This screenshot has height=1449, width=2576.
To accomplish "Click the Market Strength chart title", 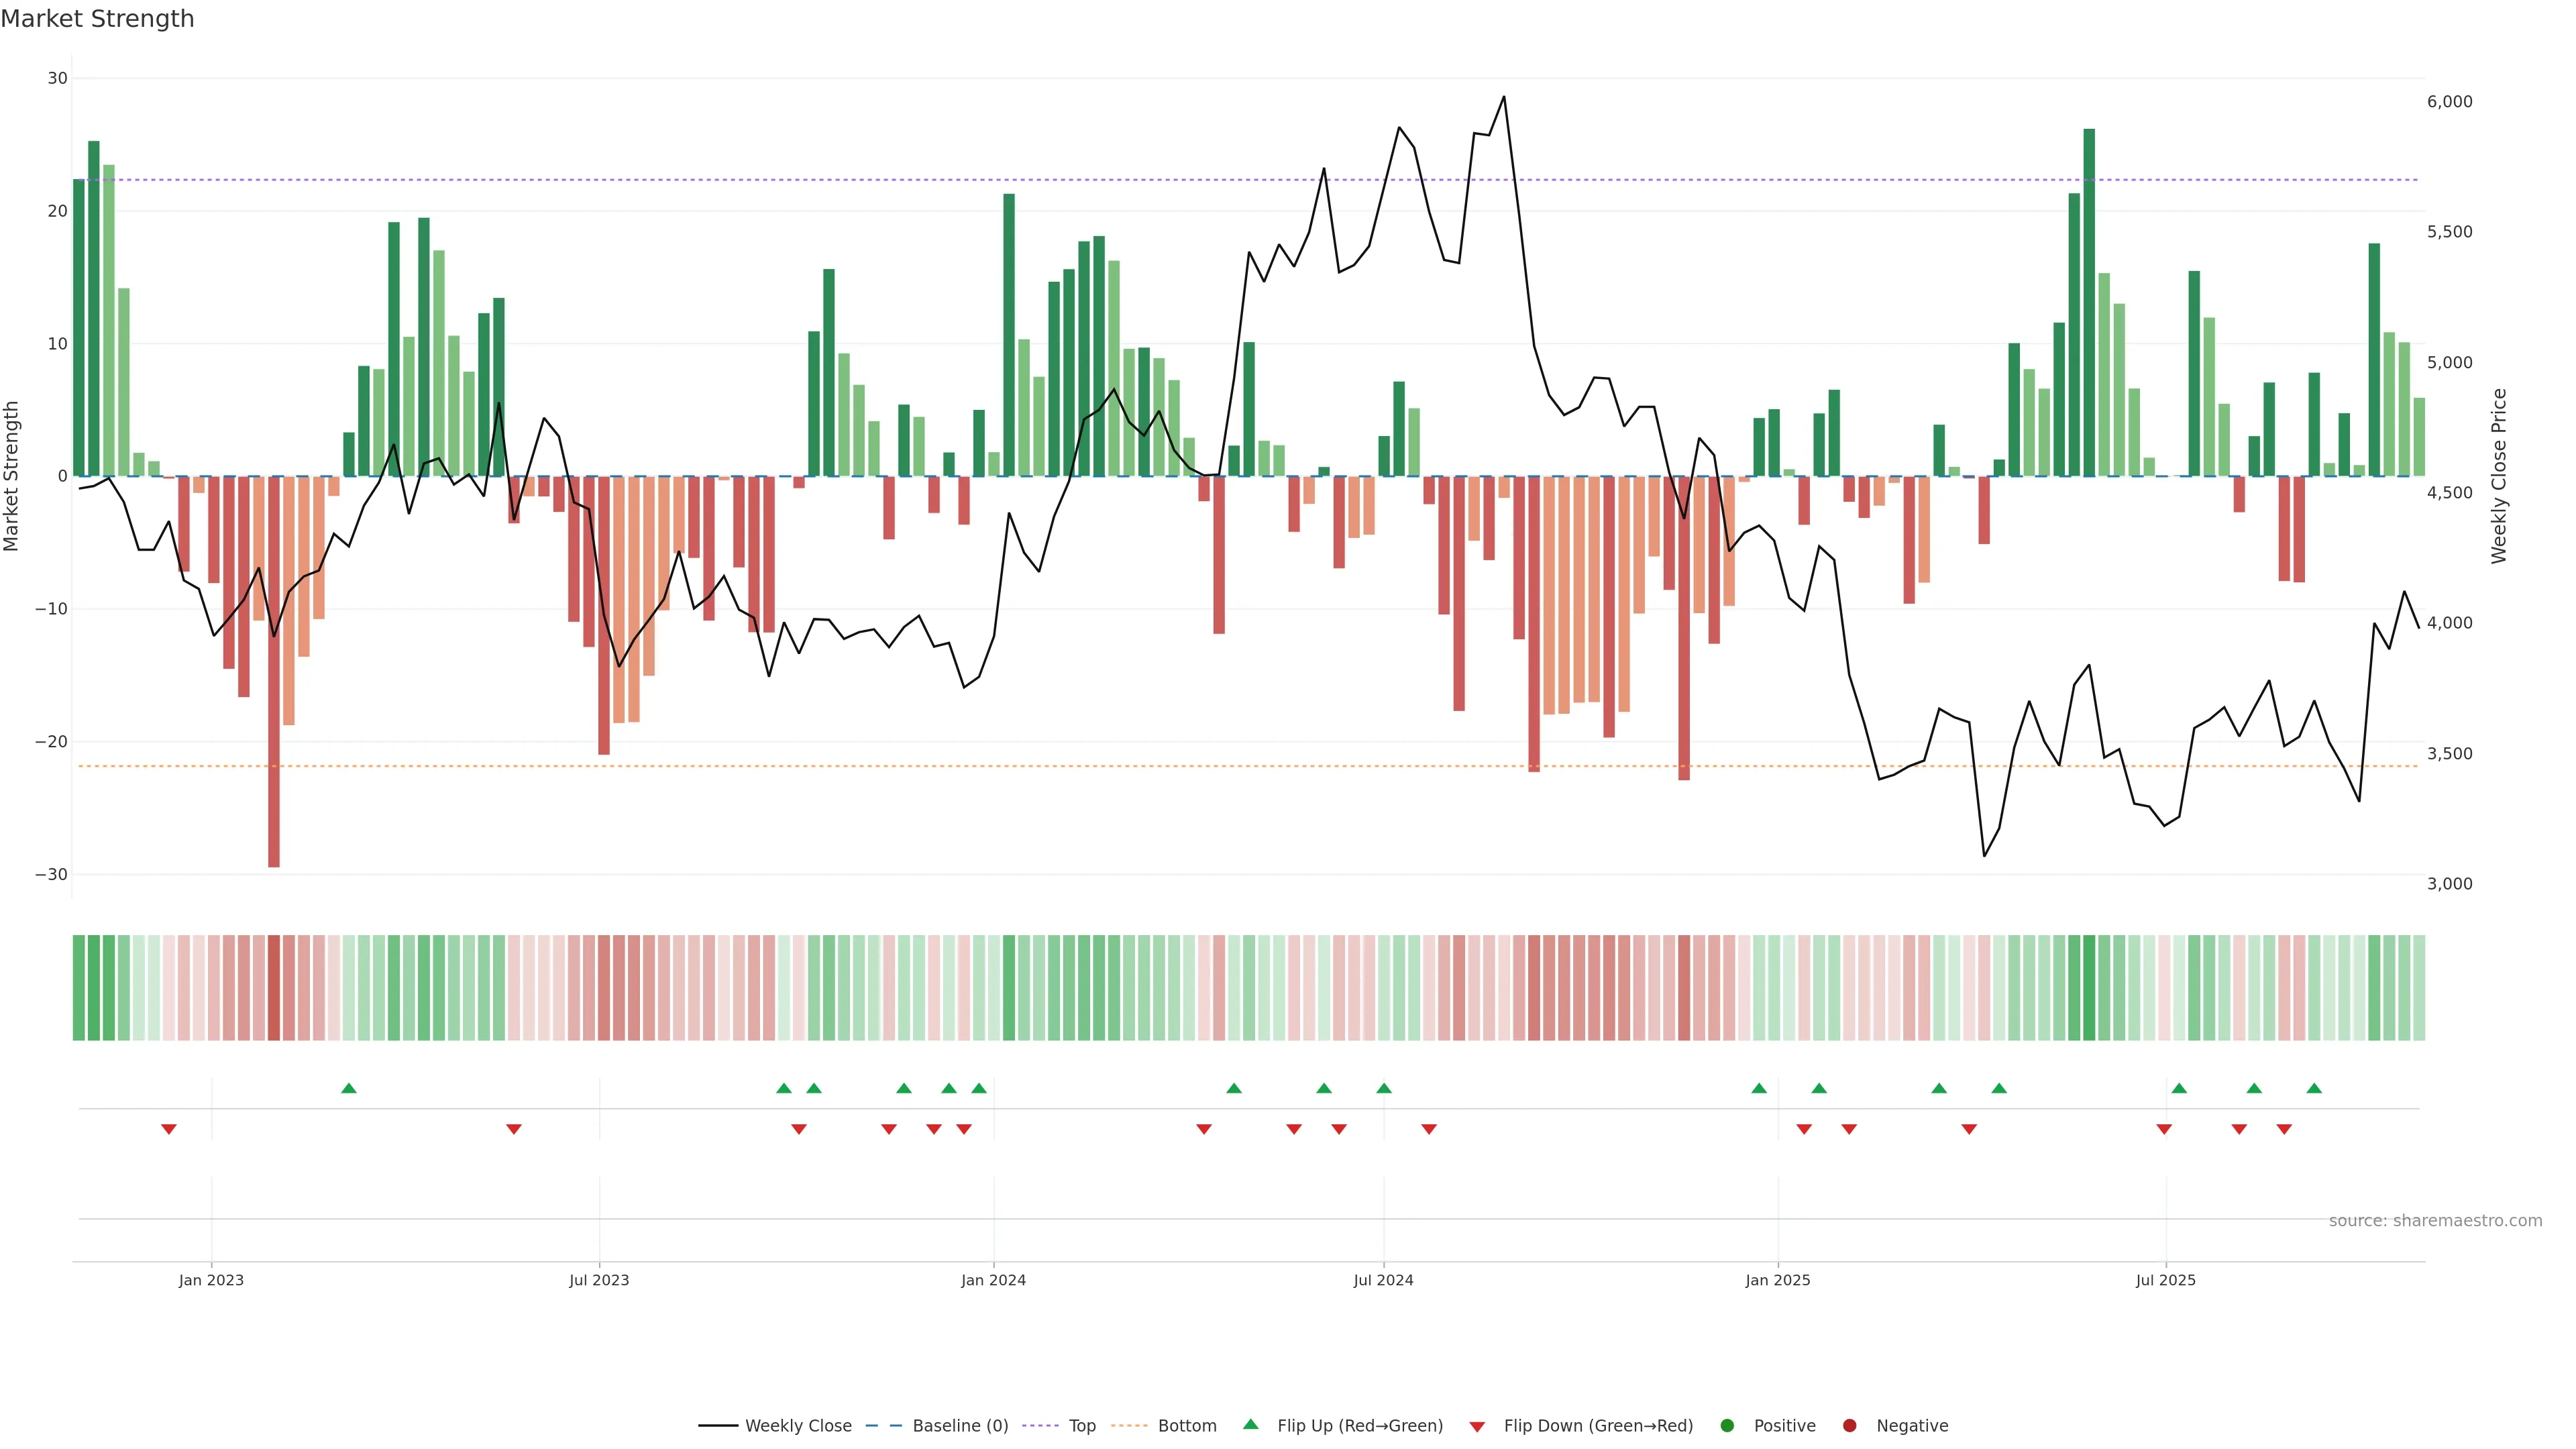I will 97,19.
